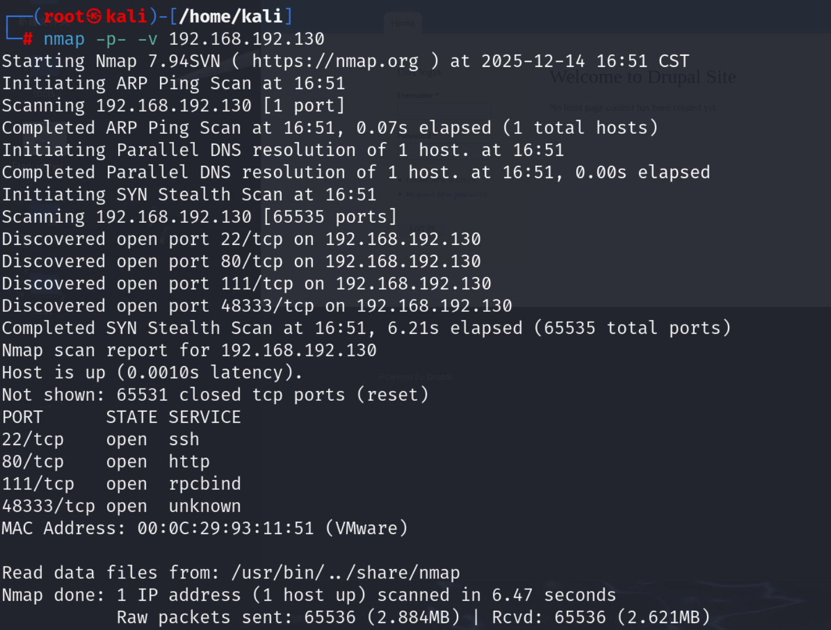Select the faint Home tab behind the terminal
Image resolution: width=831 pixels, height=630 pixels.
tap(403, 24)
